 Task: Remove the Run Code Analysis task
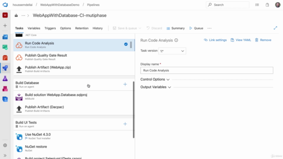pos(263,40)
